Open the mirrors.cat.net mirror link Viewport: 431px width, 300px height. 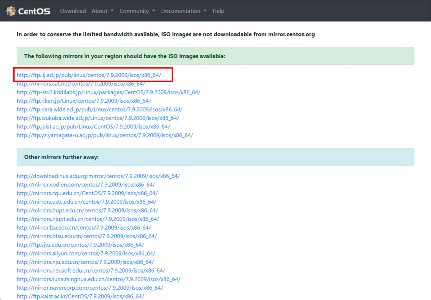(x=81, y=84)
